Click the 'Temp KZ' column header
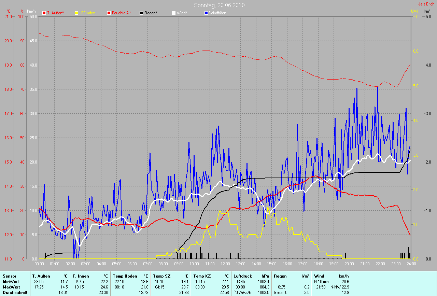The width and height of the screenshot is (437, 296). [201, 276]
